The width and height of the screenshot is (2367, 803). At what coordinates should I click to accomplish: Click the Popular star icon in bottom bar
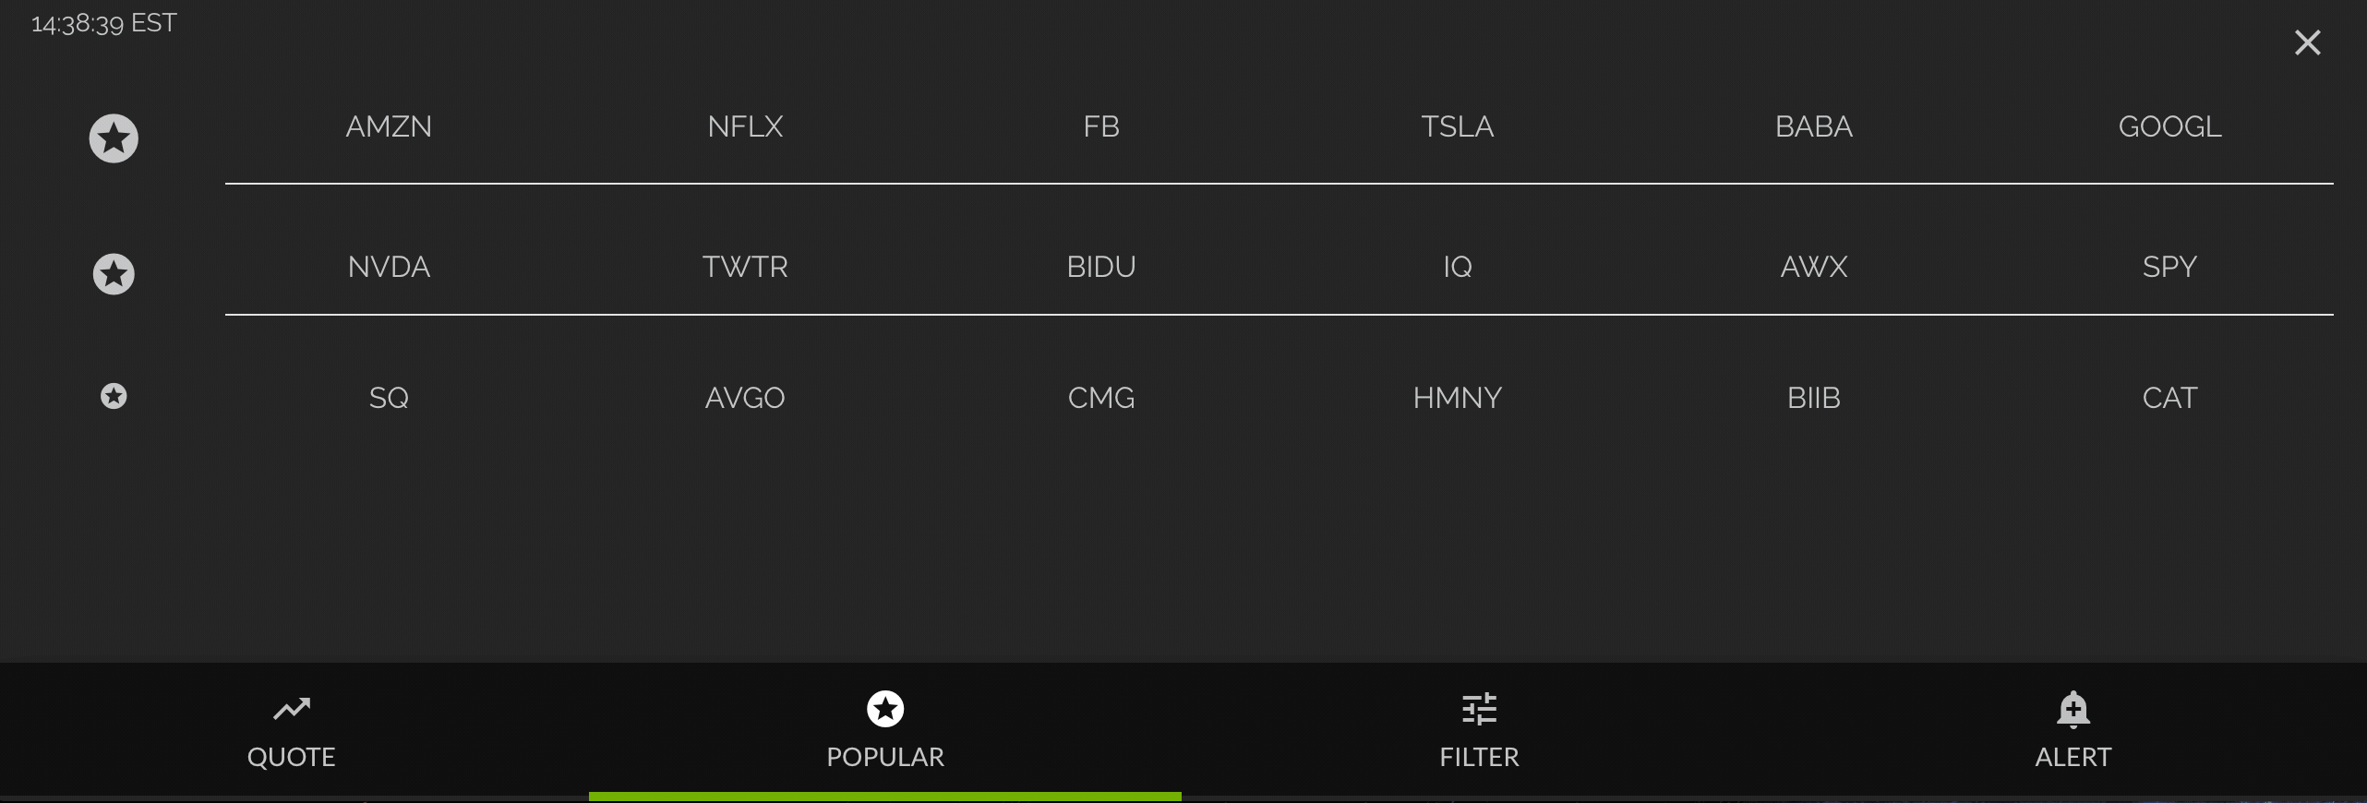[885, 709]
